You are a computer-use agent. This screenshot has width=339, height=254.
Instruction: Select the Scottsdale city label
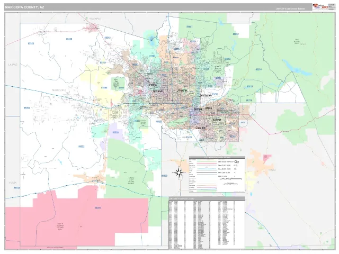click(206, 95)
